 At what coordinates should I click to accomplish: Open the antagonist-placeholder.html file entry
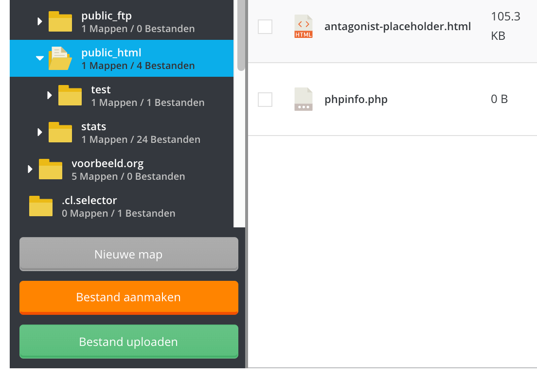397,26
